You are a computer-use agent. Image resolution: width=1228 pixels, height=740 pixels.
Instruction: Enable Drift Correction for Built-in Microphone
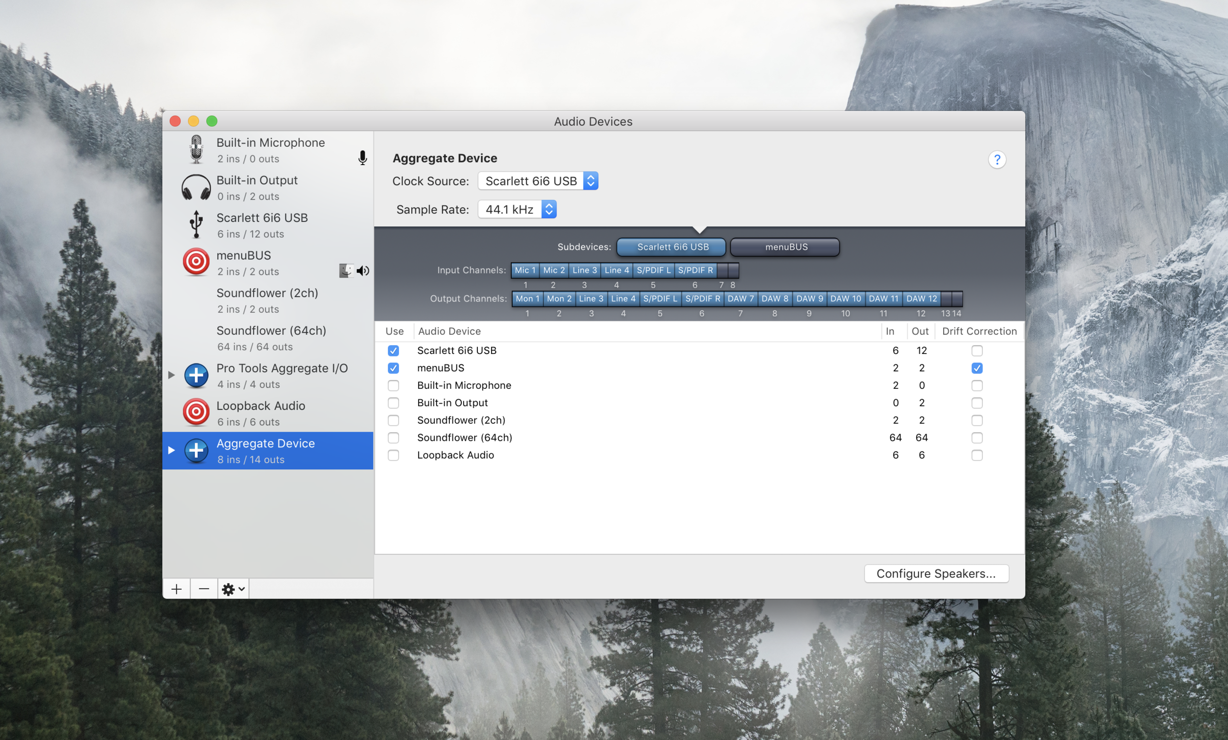(977, 385)
